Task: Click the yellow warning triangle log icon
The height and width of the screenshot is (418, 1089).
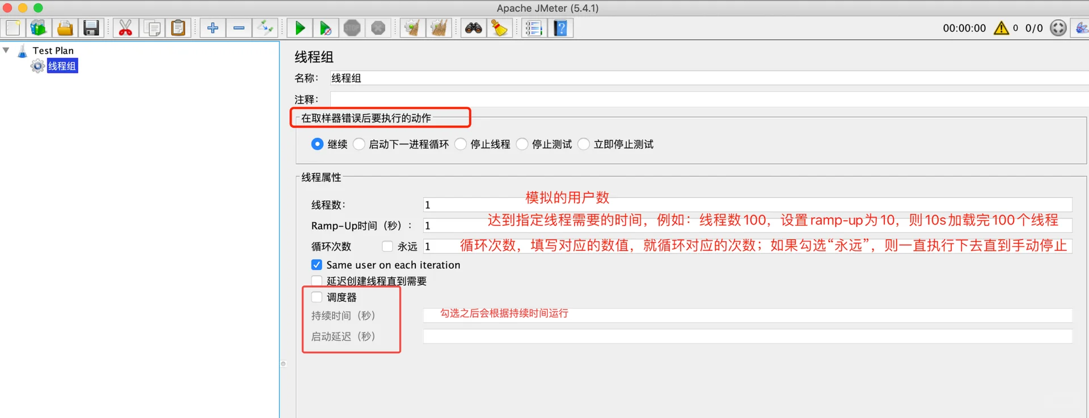Action: (x=1001, y=28)
